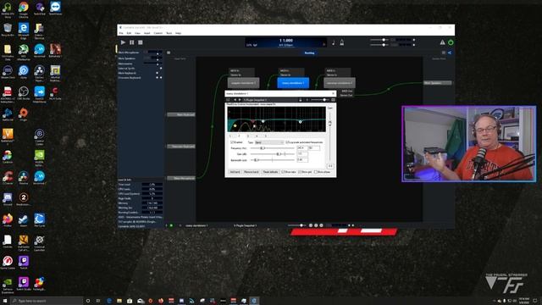This screenshot has width=542, height=305.
Task: Select EQ band tab 5
Action: click(265, 136)
